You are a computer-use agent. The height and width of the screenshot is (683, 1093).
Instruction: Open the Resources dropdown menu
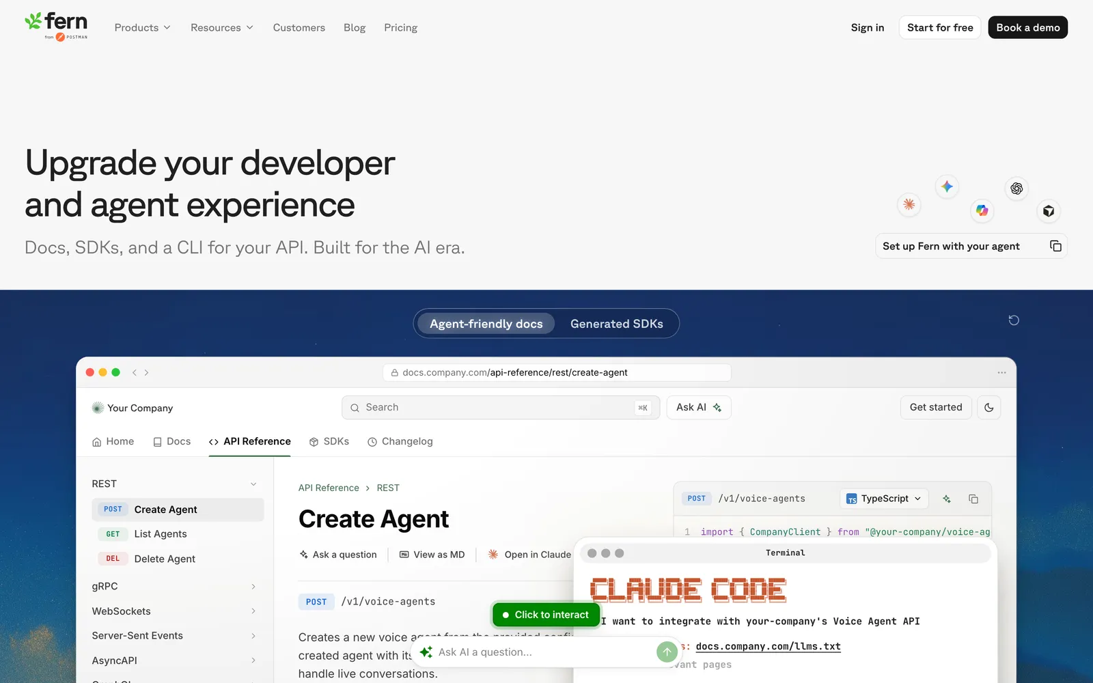pyautogui.click(x=222, y=27)
